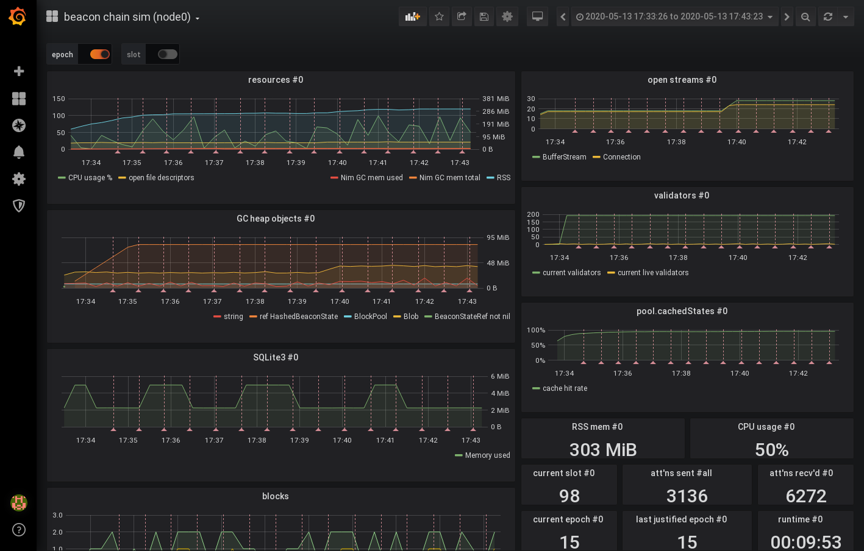Open the current slot #0 panel menu

[x=563, y=473]
